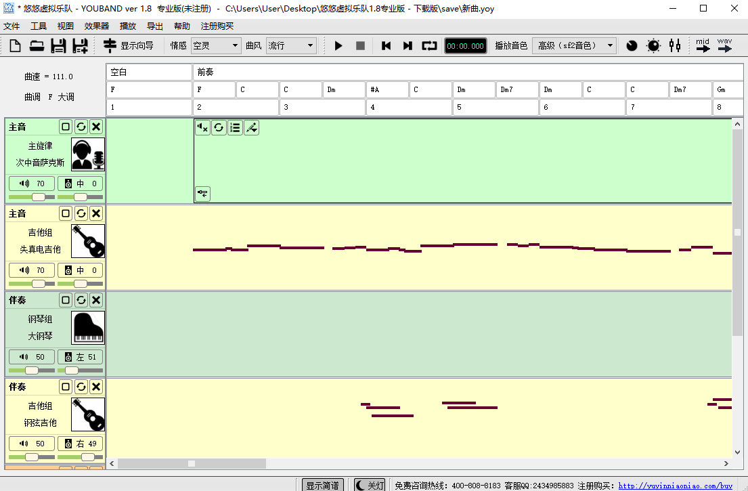Save the project with the floppy disk icon
The width and height of the screenshot is (748, 491).
58,46
